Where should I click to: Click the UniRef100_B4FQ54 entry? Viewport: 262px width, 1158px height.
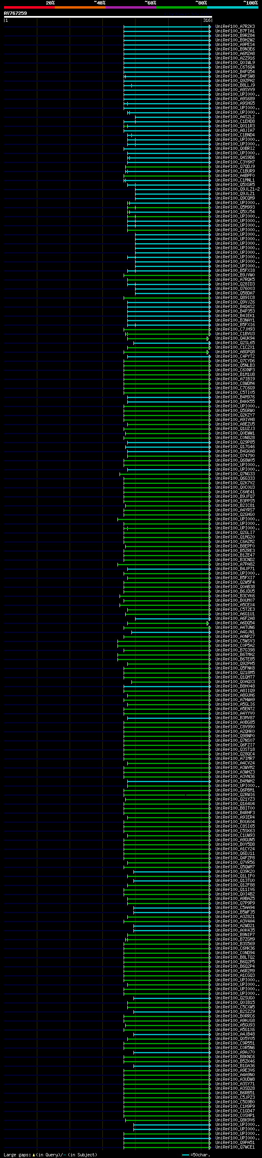tap(235, 71)
